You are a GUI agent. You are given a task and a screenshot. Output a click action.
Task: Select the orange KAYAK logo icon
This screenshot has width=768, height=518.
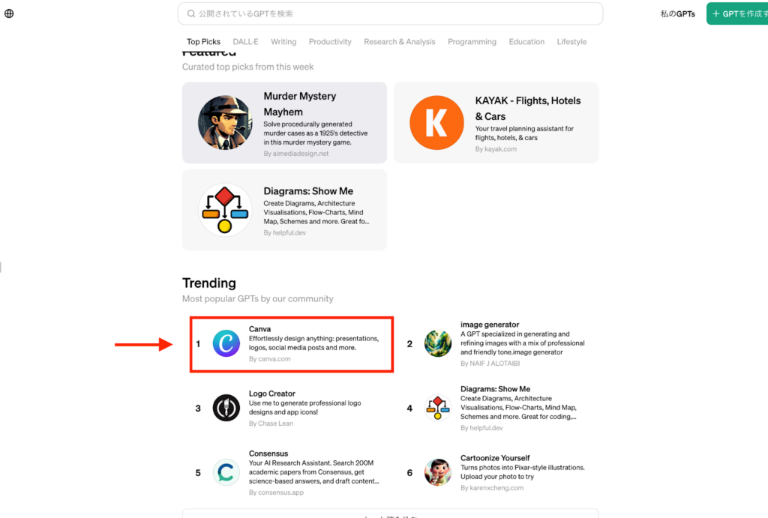(x=436, y=123)
